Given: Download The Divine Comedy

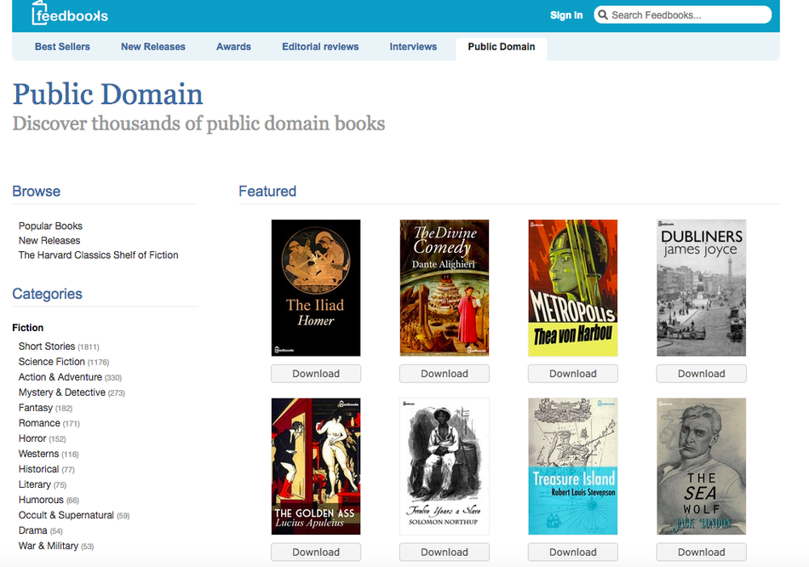Looking at the screenshot, I should click(x=445, y=374).
